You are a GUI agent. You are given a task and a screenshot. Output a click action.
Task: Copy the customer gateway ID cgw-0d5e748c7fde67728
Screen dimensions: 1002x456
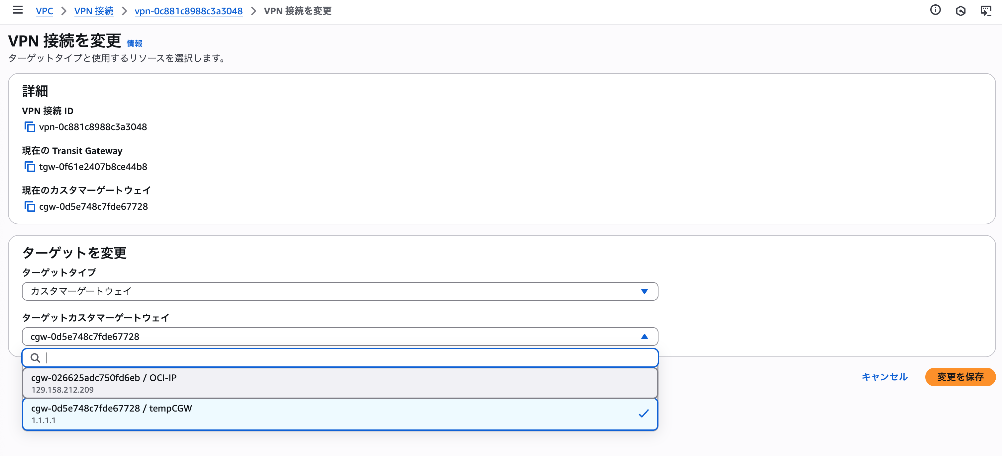[30, 206]
